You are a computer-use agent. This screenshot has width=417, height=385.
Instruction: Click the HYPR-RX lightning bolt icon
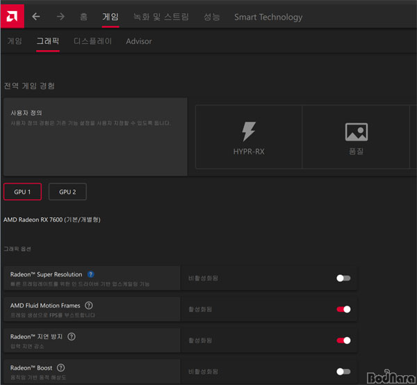[249, 132]
